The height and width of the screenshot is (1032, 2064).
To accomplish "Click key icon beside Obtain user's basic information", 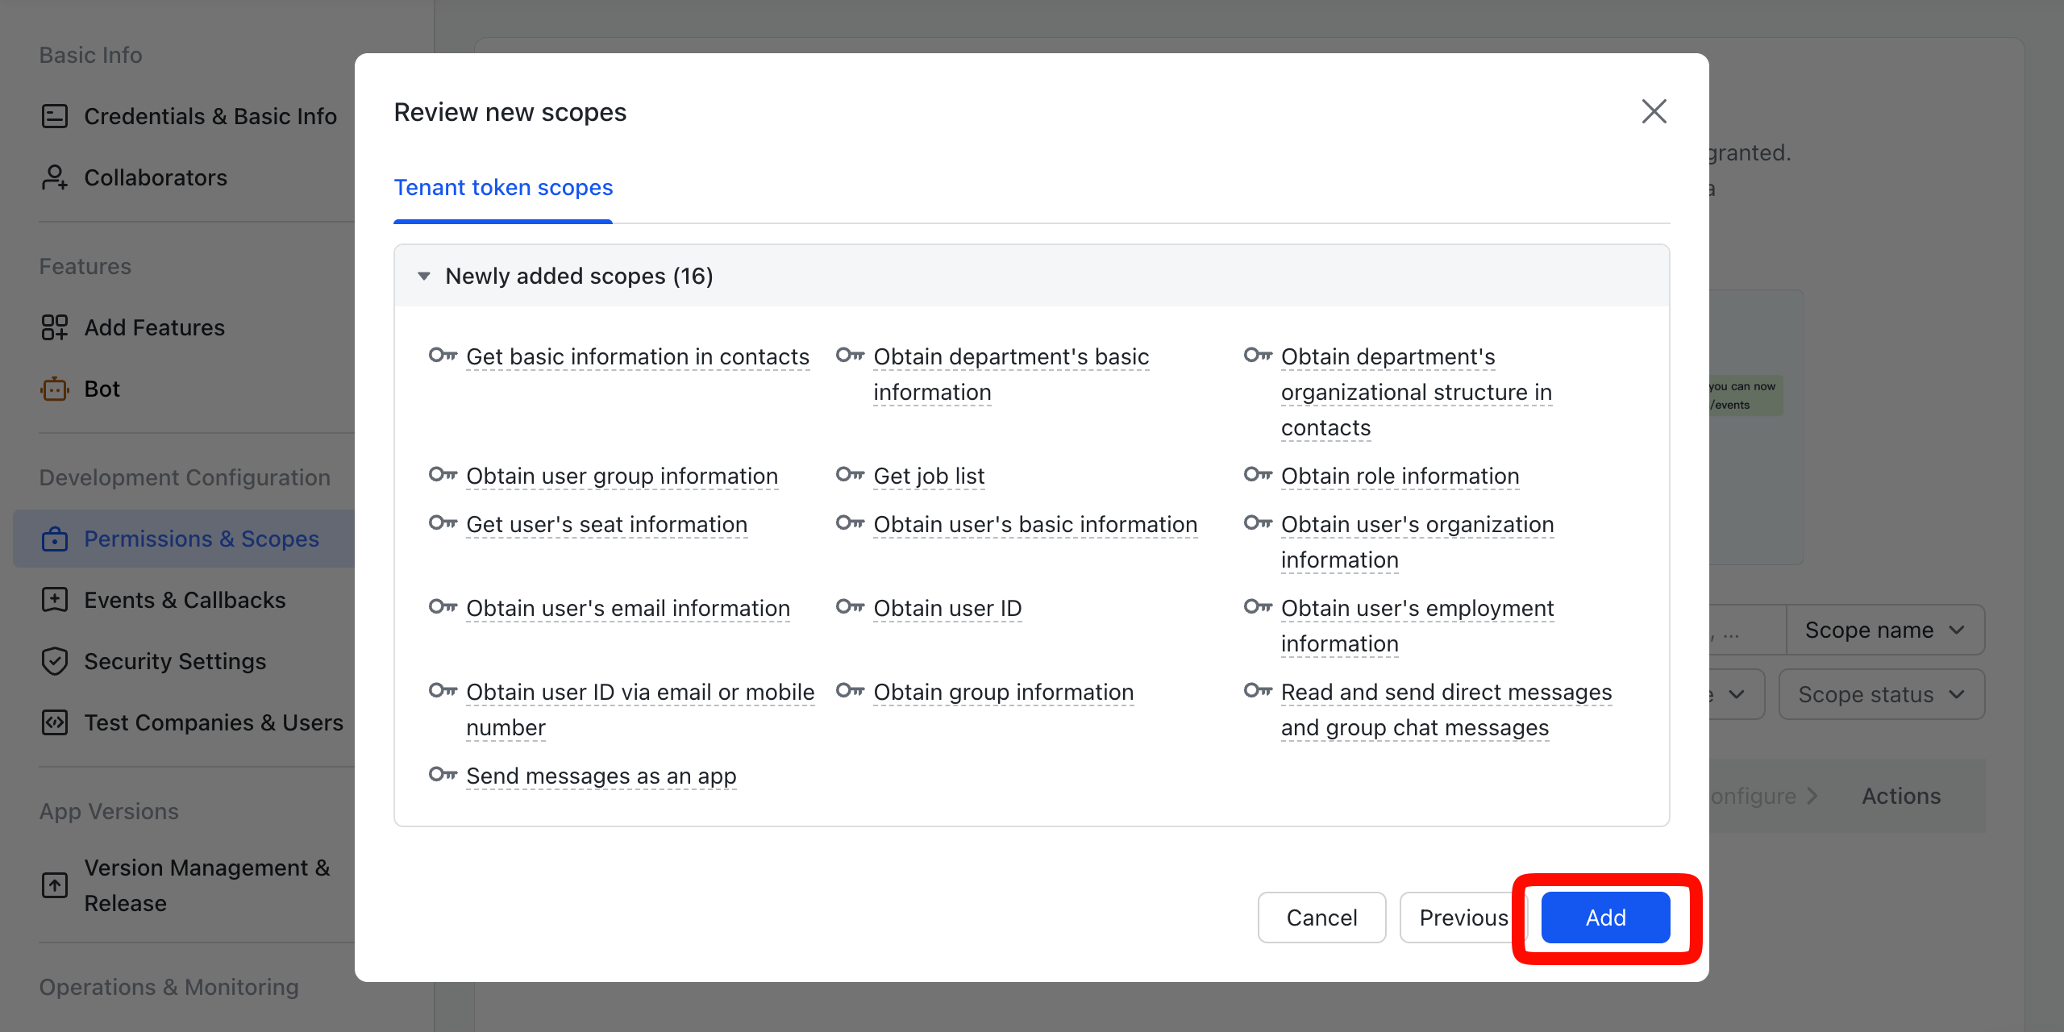I will point(850,522).
